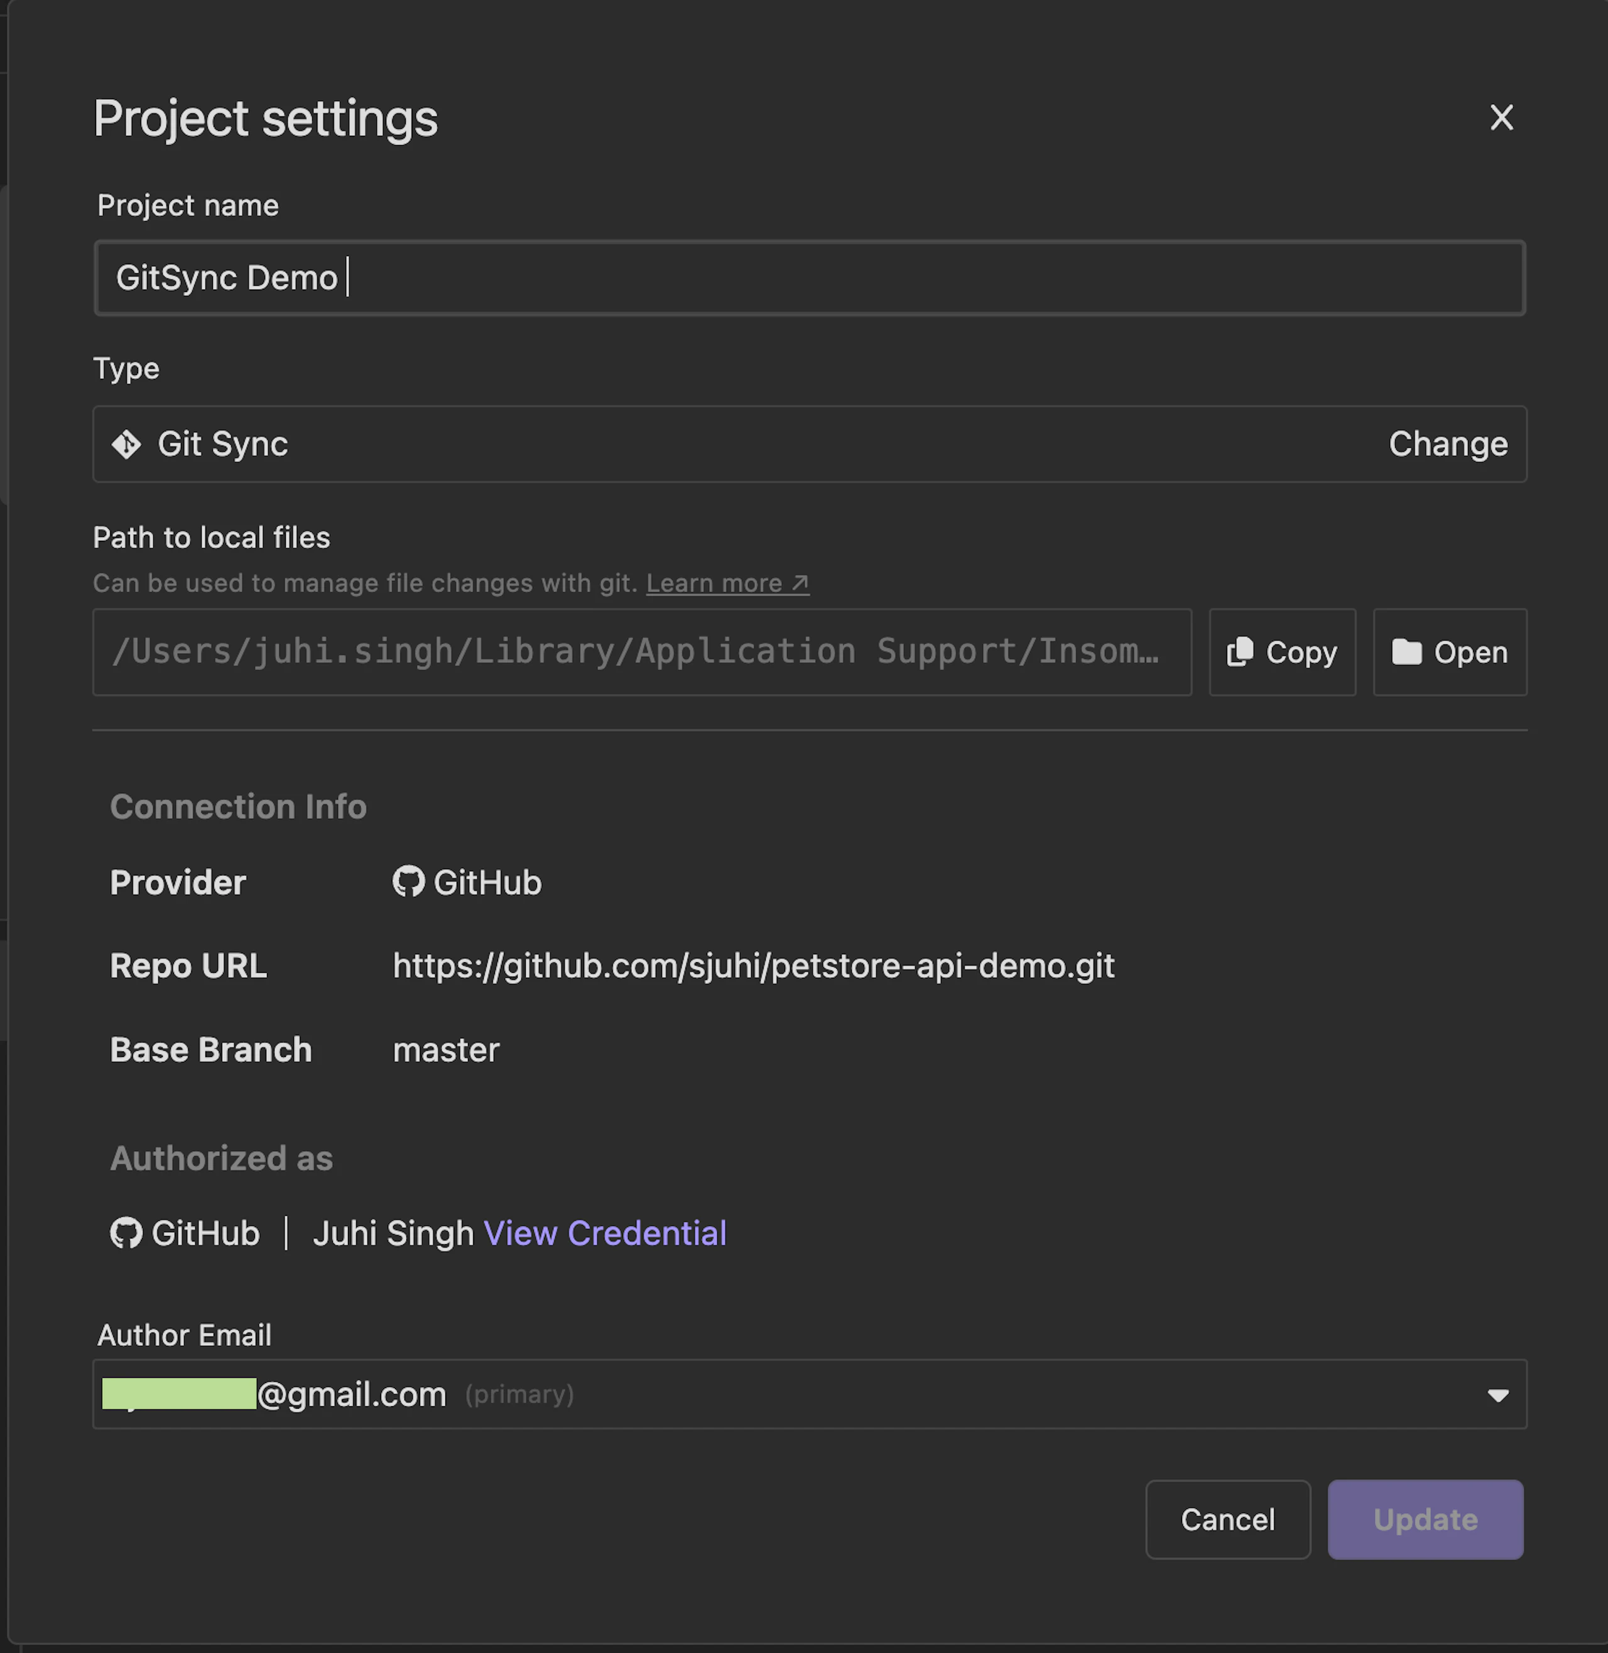This screenshot has height=1653, width=1608.
Task: Open the gmail.com primary email selector
Action: 809,1394
